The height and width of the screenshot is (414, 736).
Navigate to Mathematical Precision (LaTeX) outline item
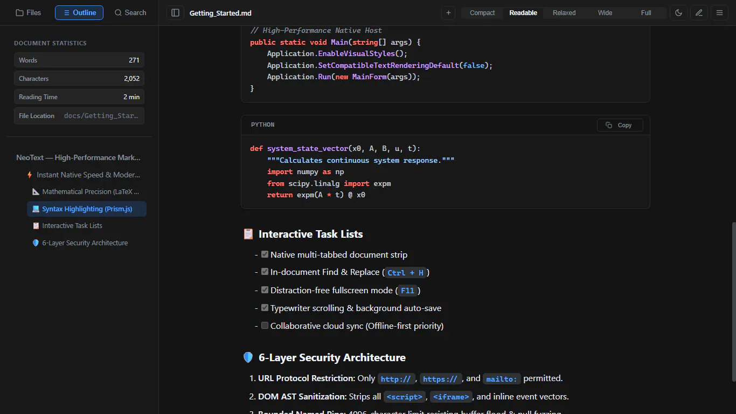click(x=87, y=192)
